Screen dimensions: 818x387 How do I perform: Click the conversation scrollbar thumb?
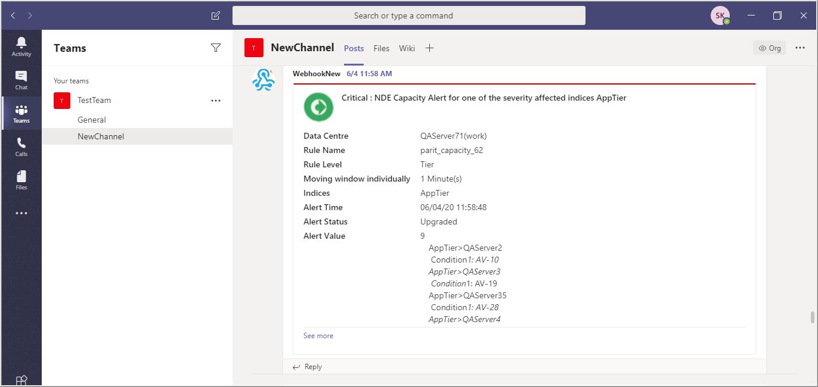coord(812,317)
